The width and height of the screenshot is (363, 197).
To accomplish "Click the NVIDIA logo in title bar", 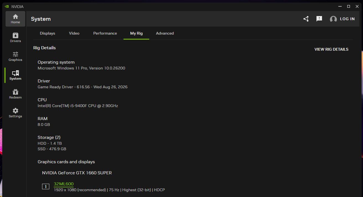I will point(7,6).
